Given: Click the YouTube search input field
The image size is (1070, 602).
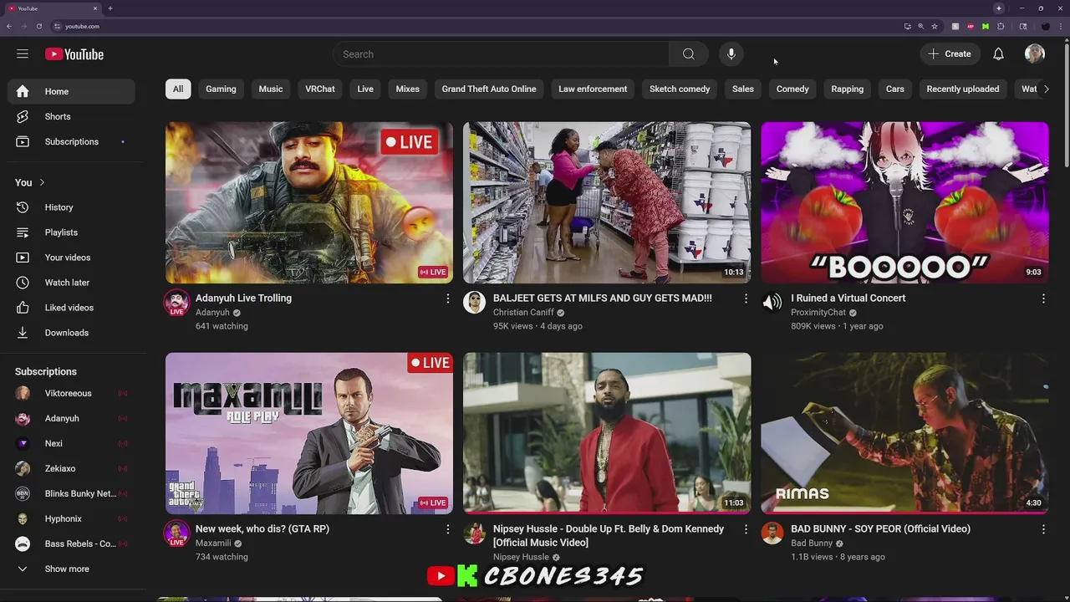Looking at the screenshot, I should [x=501, y=54].
